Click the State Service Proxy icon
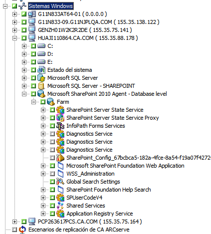 pos(60,118)
